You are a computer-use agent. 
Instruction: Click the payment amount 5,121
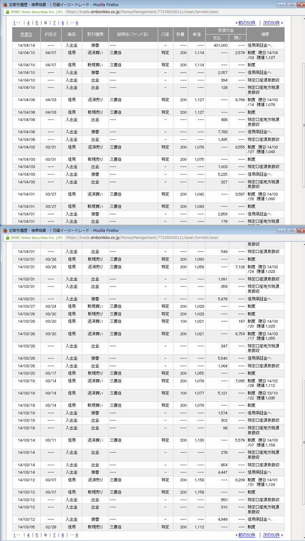pos(223,393)
